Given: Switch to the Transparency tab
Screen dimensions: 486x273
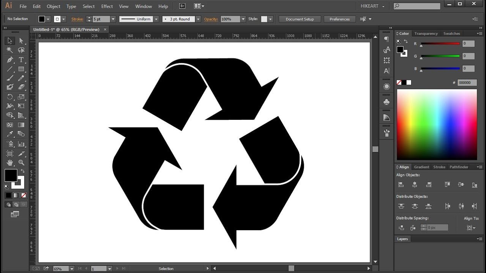Looking at the screenshot, I should tap(426, 34).
